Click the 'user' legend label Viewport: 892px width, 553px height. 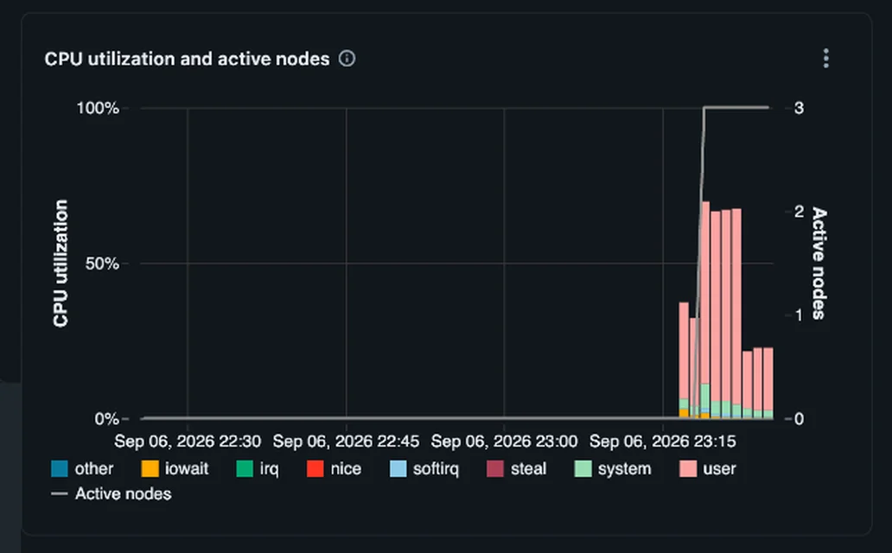point(719,469)
